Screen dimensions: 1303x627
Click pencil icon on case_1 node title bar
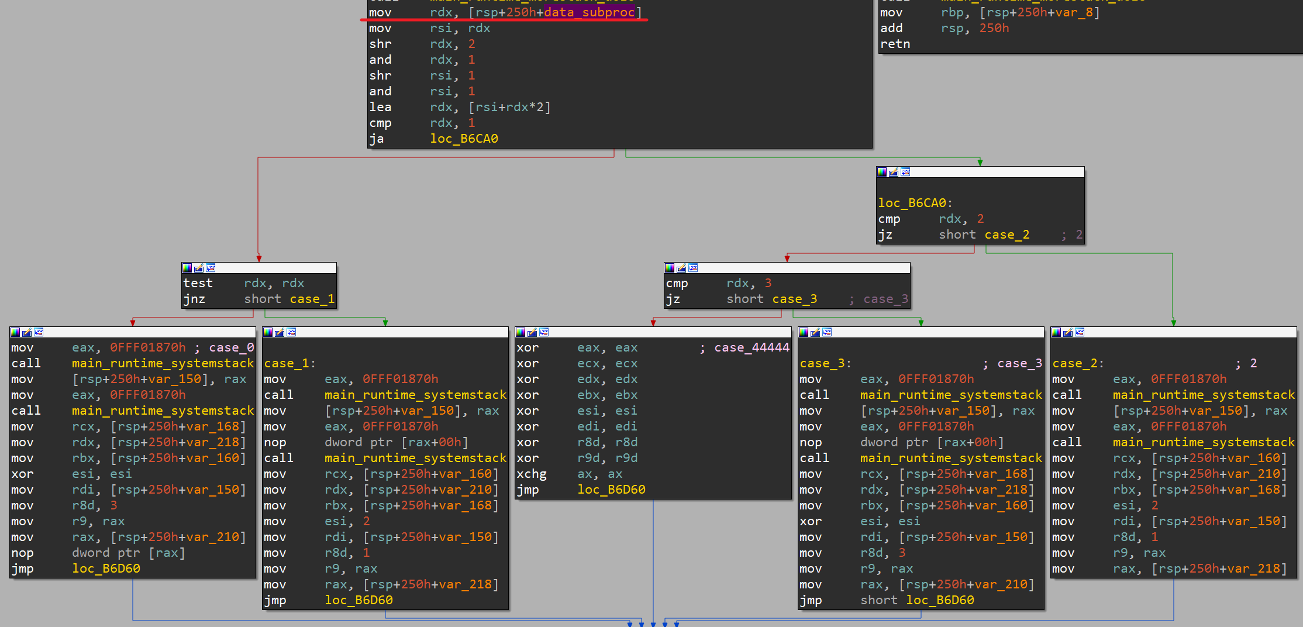point(280,332)
